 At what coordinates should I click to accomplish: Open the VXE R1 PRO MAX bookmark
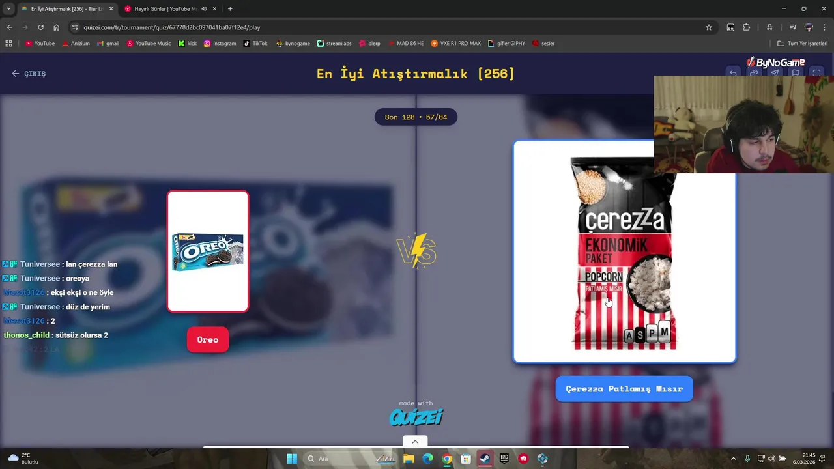click(455, 44)
